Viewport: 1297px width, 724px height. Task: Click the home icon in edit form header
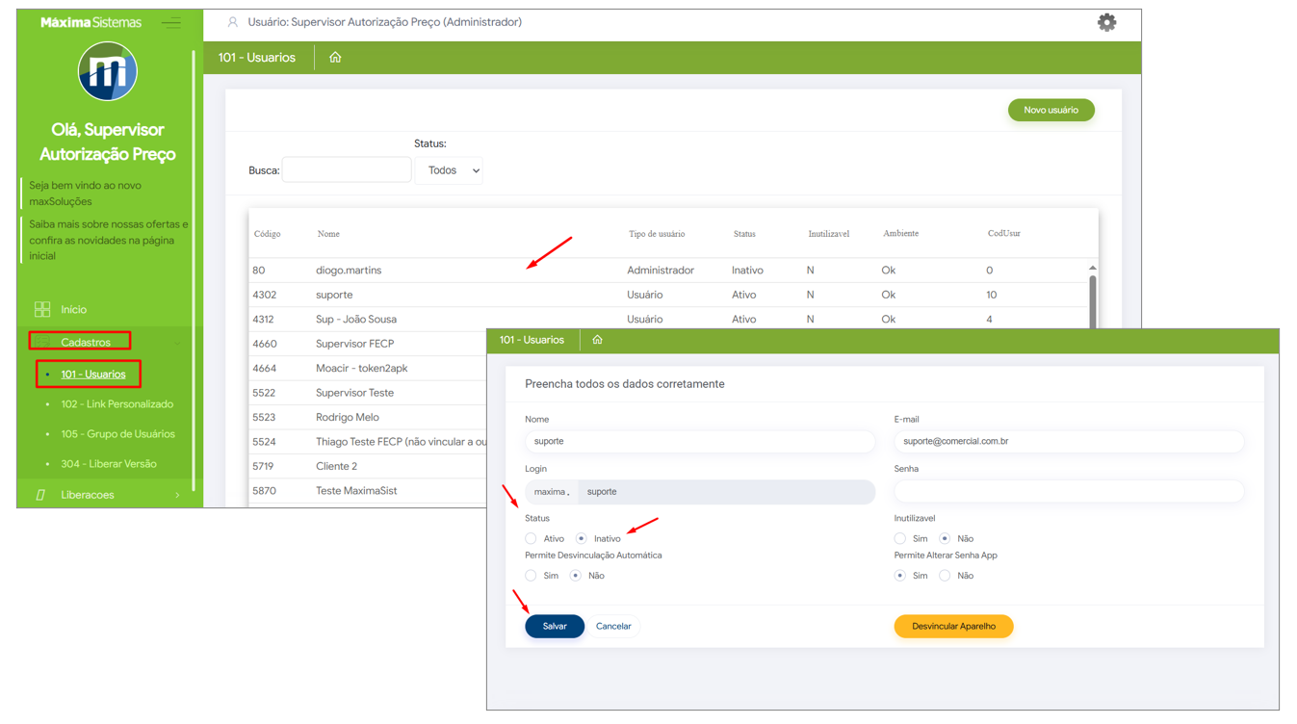[x=597, y=340]
